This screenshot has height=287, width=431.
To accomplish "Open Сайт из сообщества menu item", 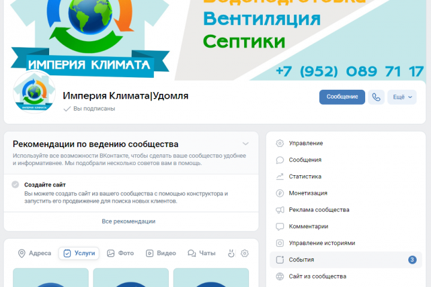I will (346, 277).
